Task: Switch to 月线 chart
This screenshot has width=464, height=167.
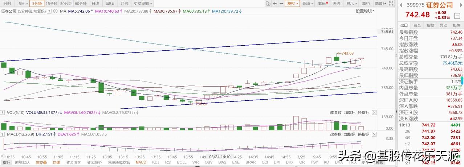Action: 124,4
